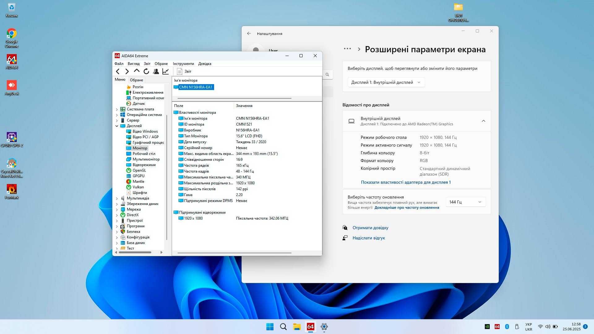Click AIDA64 tree horizontal scrollbar
594x334 pixels.
coord(135,252)
